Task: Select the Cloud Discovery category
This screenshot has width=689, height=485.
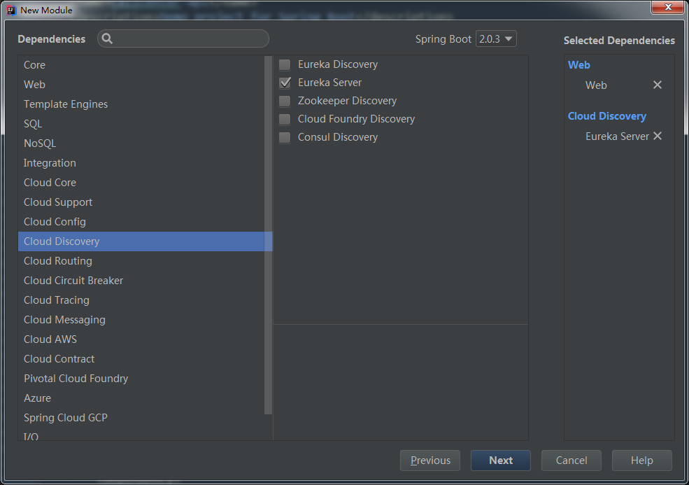Action: click(x=141, y=241)
